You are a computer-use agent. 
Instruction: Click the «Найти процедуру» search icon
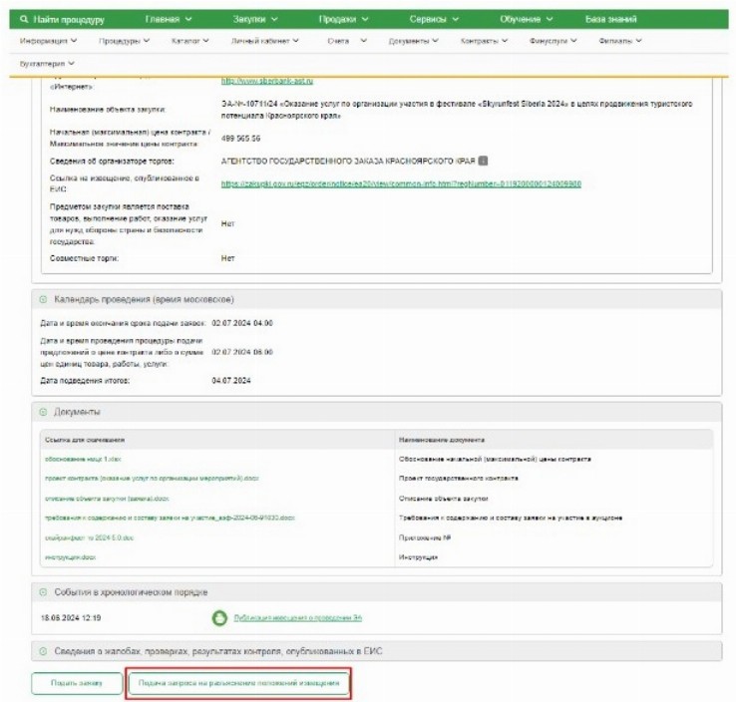point(24,20)
